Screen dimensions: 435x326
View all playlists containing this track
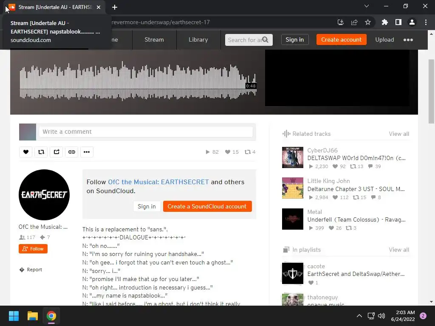pyautogui.click(x=399, y=250)
